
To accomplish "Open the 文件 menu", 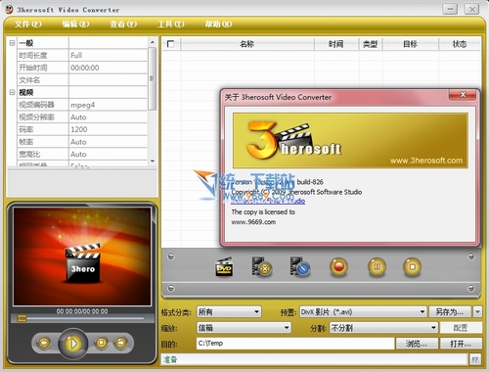I will [x=28, y=23].
